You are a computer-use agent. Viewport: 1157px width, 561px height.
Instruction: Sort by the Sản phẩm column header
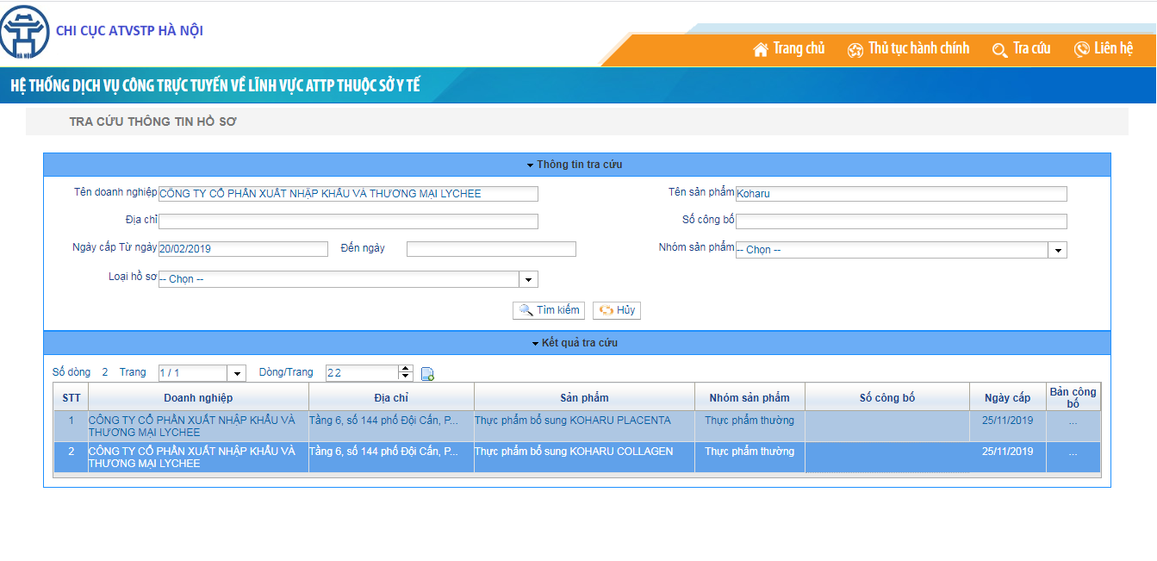click(x=584, y=397)
